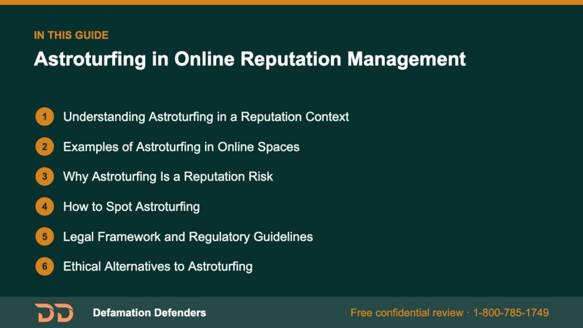
Task: Select the orange number 2 badge
Action: (44, 147)
